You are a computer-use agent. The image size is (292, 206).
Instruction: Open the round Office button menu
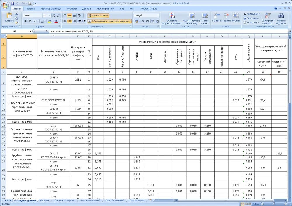[5, 6]
